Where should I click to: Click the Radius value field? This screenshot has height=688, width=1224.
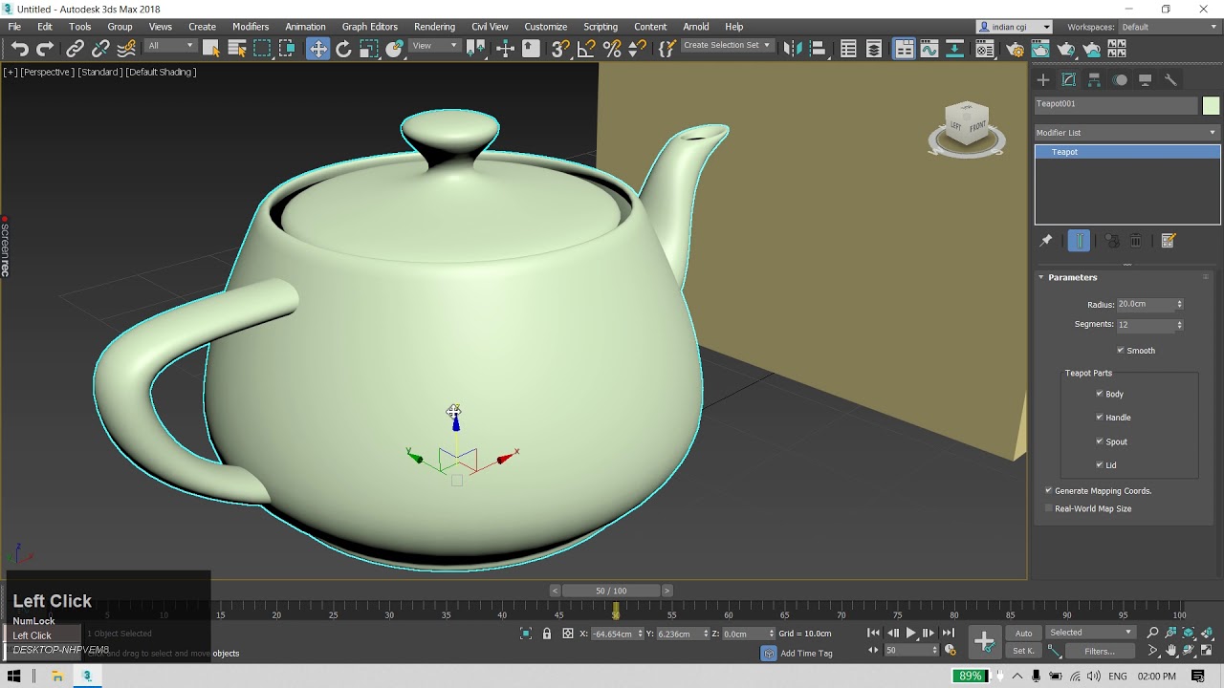tap(1146, 304)
